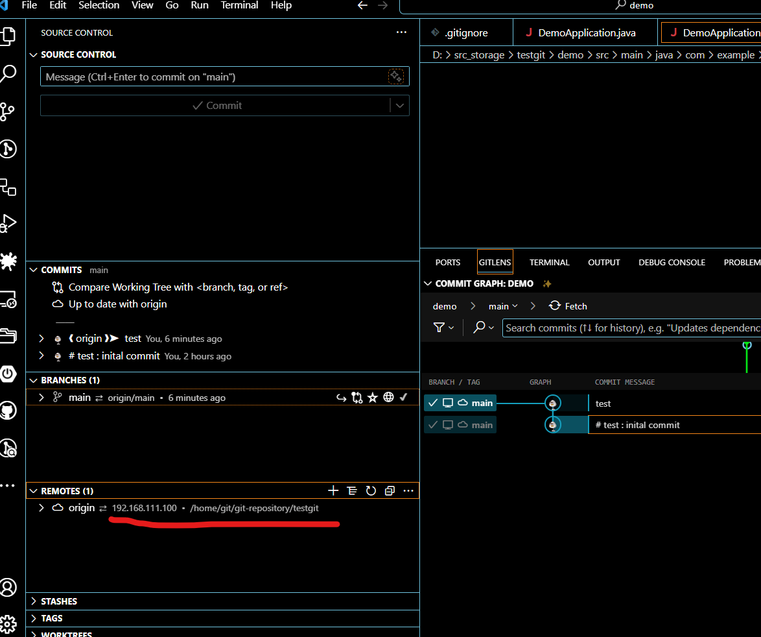The width and height of the screenshot is (761, 637).
Task: Collapse the COMMITS section
Action: tap(34, 270)
